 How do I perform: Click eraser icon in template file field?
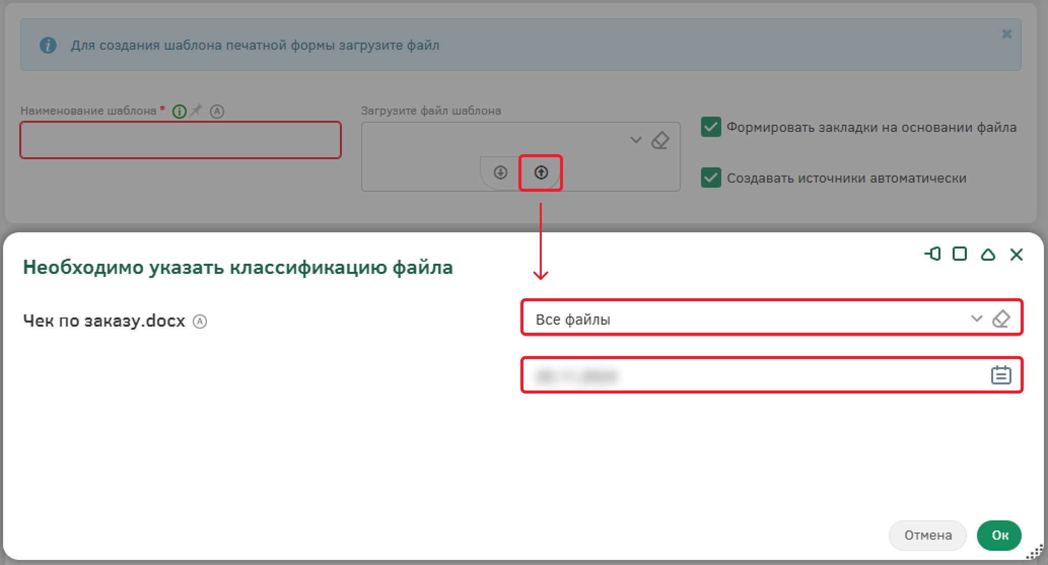[x=660, y=140]
